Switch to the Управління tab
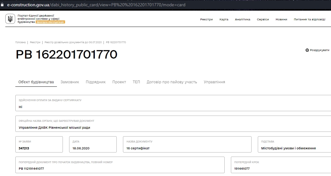The height and width of the screenshot is (176, 331). [214, 82]
